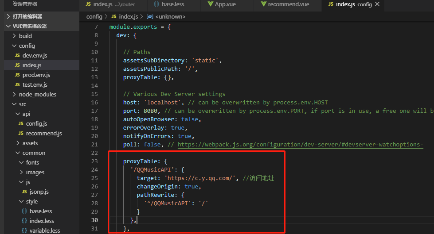Open config.js in the api folder
Screen dimensions: 434x234
(36, 123)
